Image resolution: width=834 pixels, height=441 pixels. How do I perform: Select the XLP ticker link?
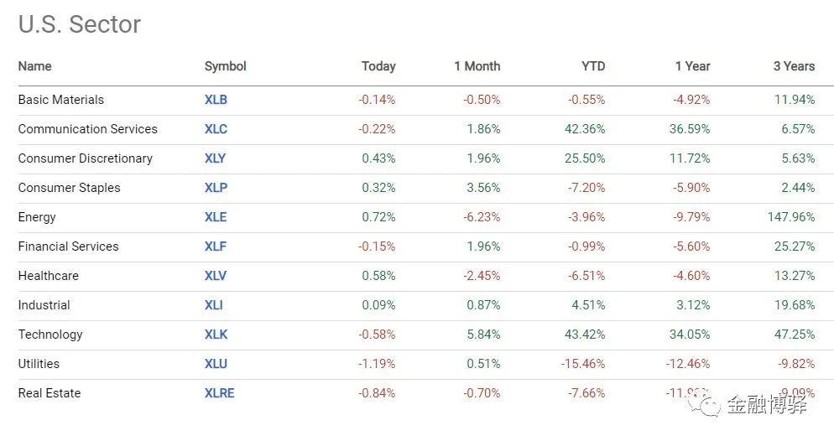(x=216, y=188)
